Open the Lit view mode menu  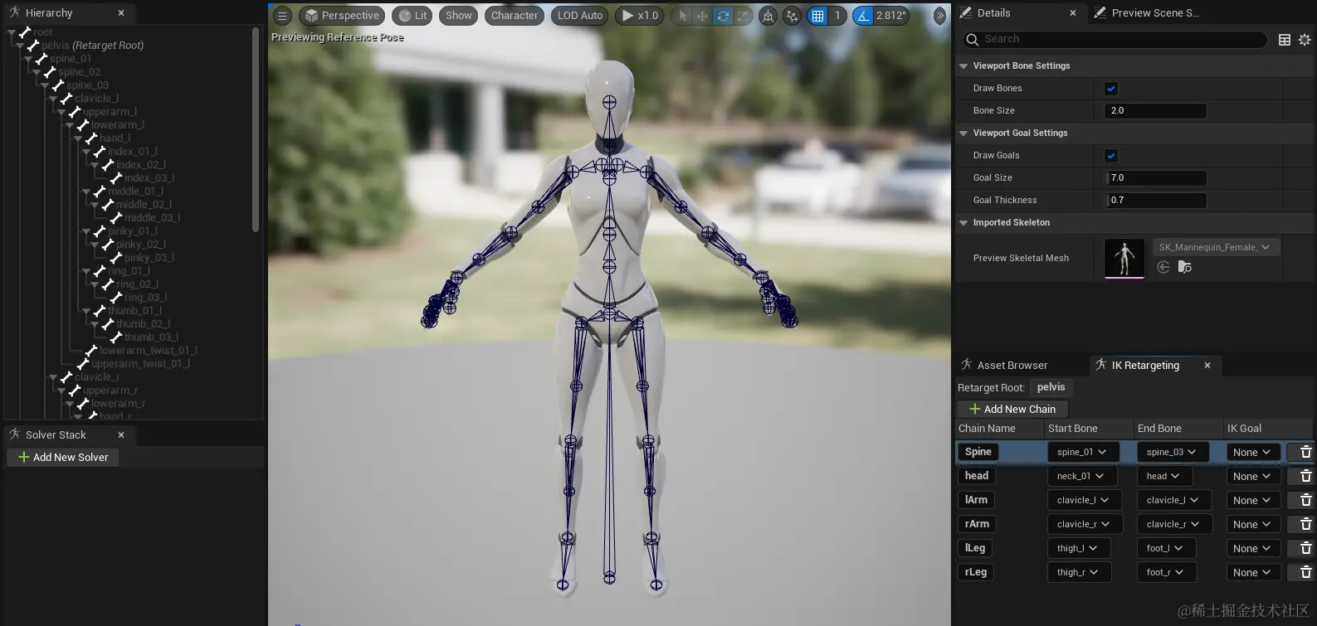click(412, 16)
